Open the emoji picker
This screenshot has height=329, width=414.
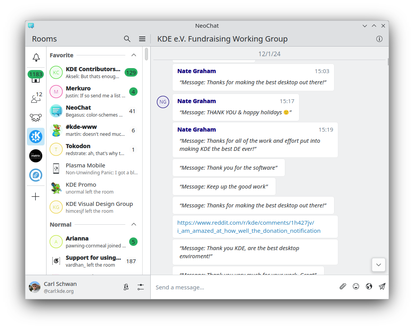pyautogui.click(x=356, y=286)
